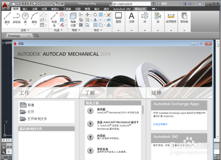Click the 浏览应用程序 link under Exchange Apps
Screen dimensions: 221x160
click(160, 124)
